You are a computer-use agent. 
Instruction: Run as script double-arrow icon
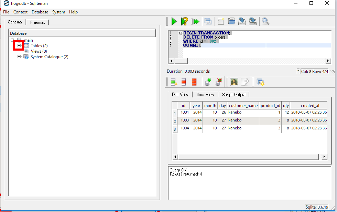click(x=195, y=21)
